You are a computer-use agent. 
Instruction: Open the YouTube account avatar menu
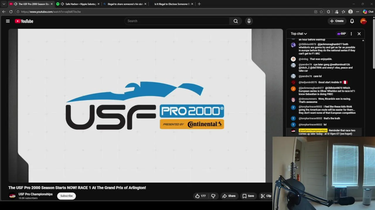pyautogui.click(x=363, y=21)
